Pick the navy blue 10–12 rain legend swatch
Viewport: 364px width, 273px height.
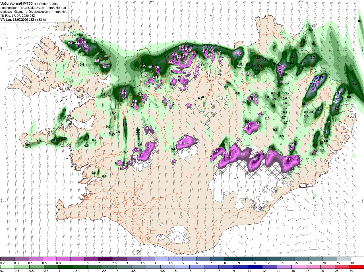pyautogui.click(x=255, y=267)
